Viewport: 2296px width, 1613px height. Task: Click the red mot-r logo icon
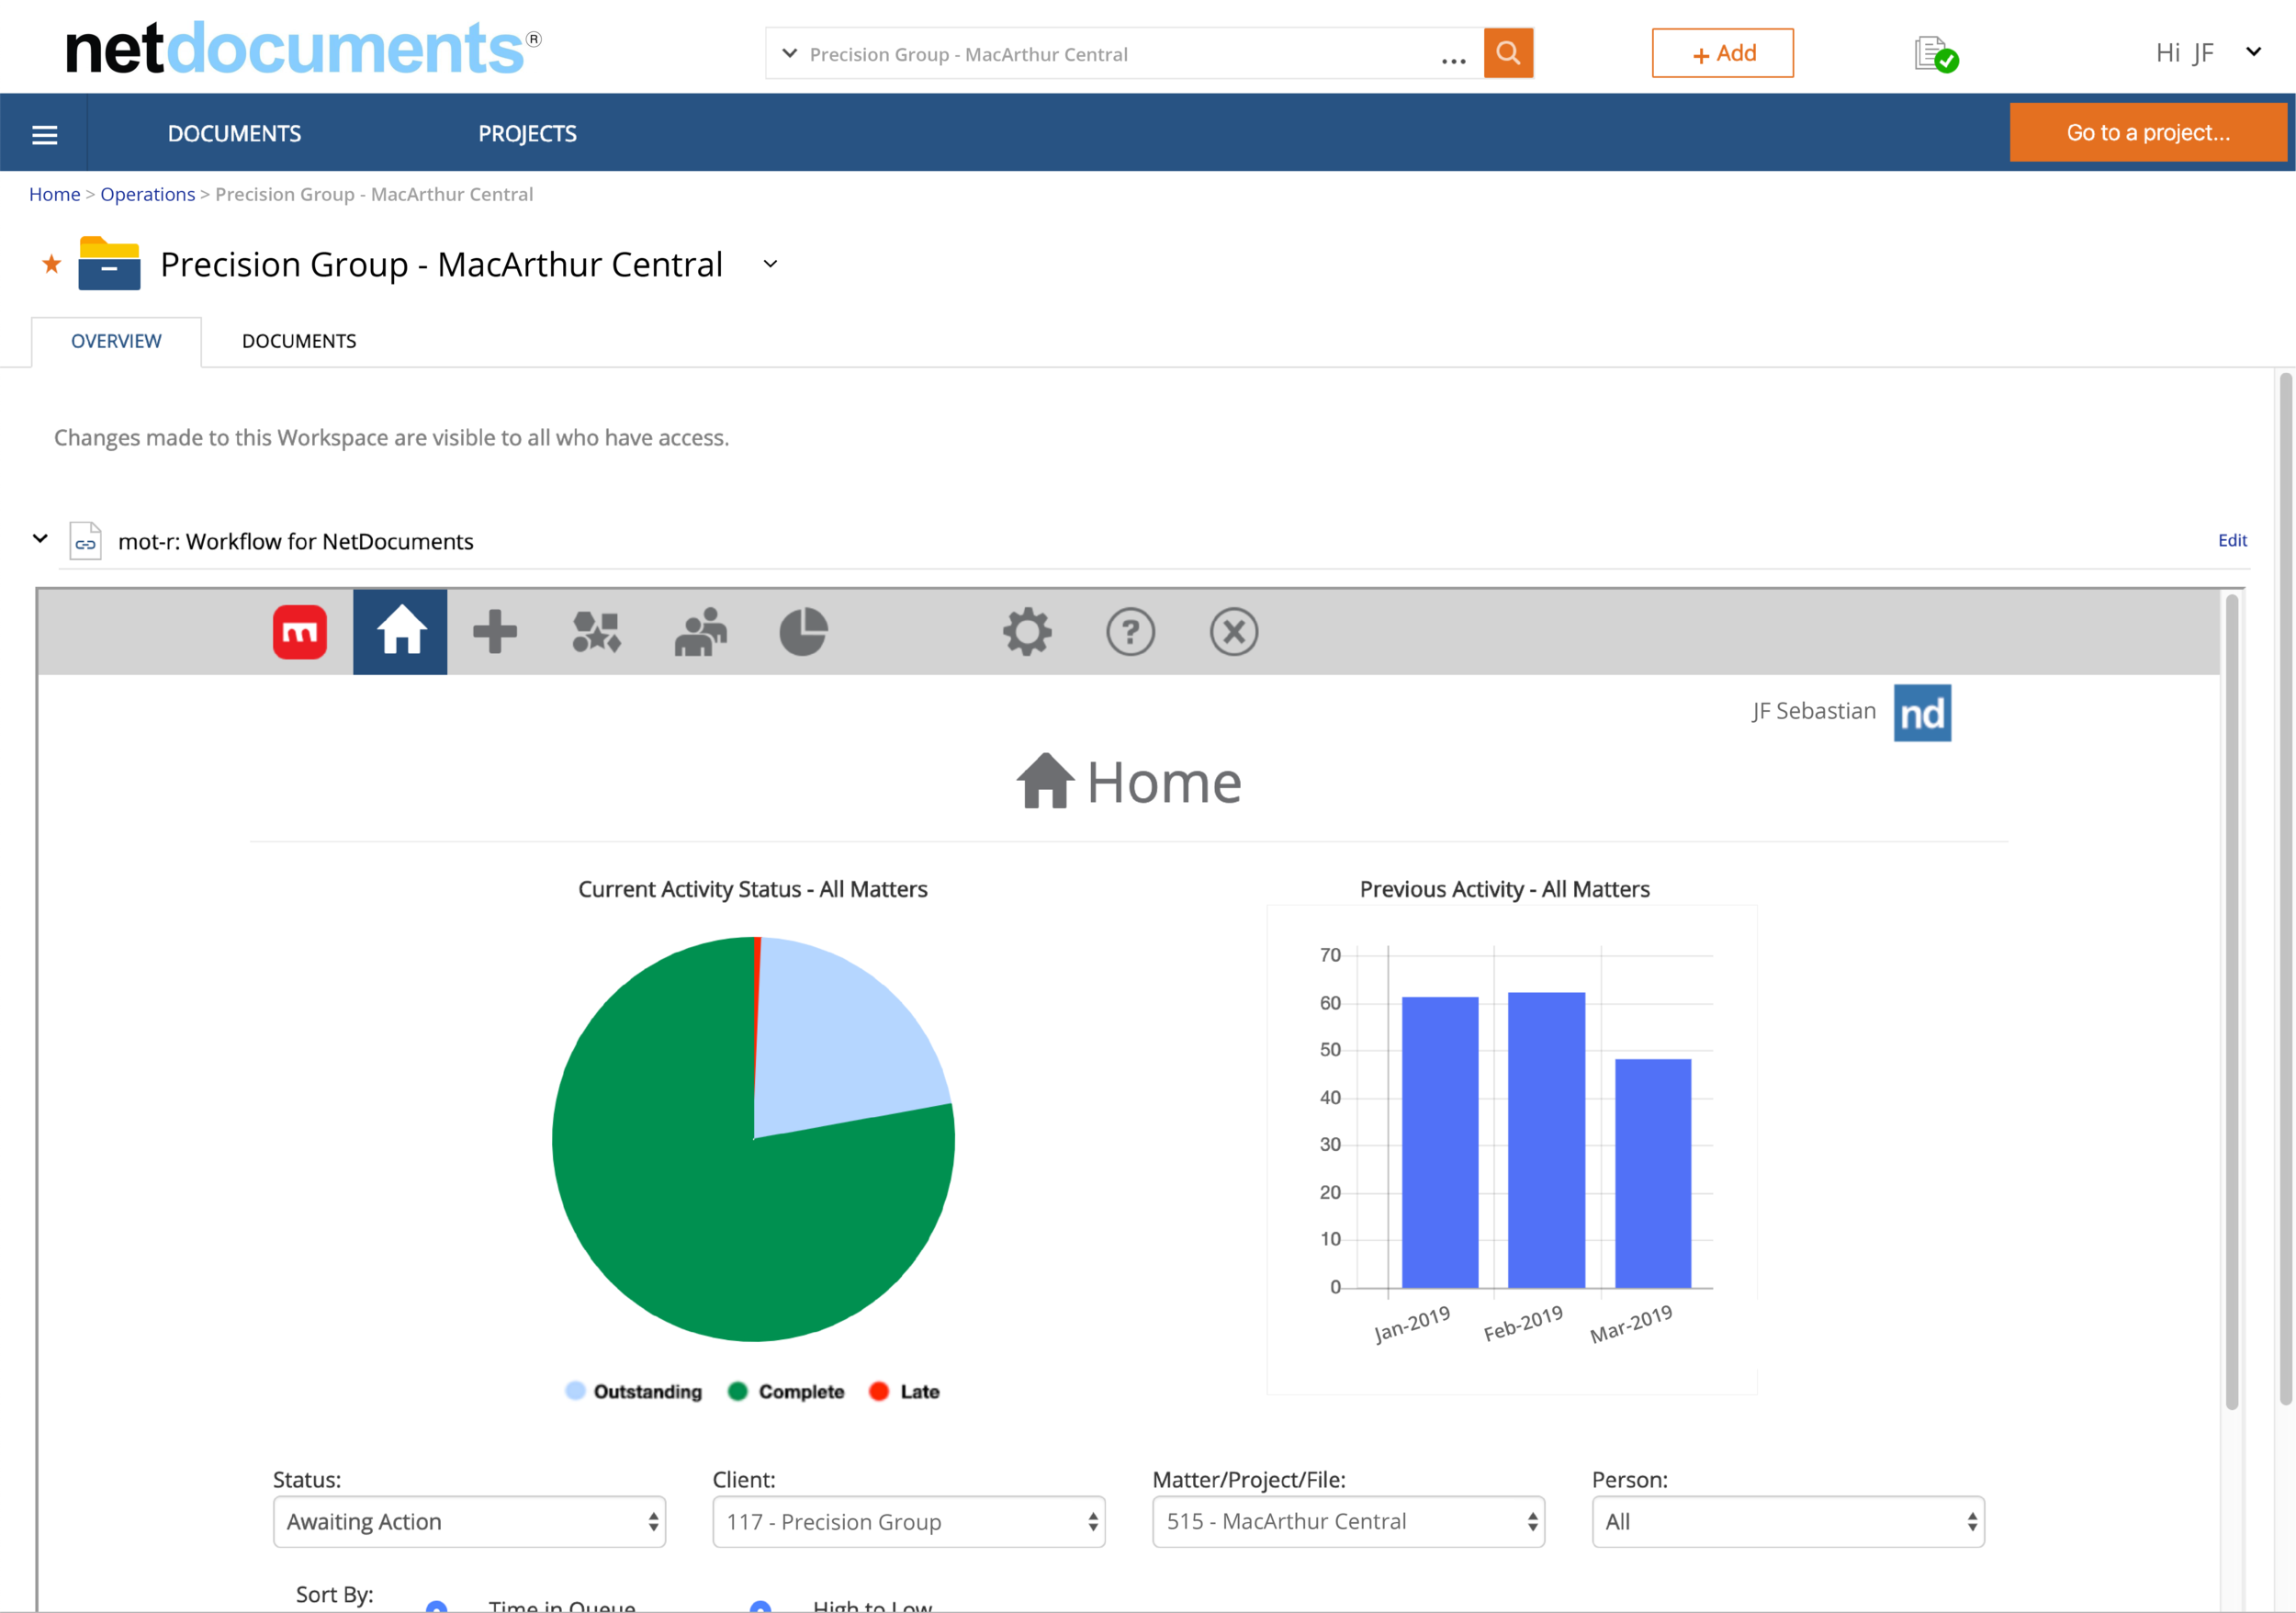299,632
